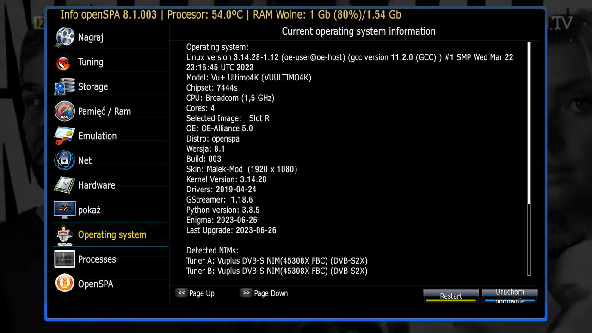Open the Storage hard drive icon
Viewport: 592px width, 333px height.
tap(65, 86)
